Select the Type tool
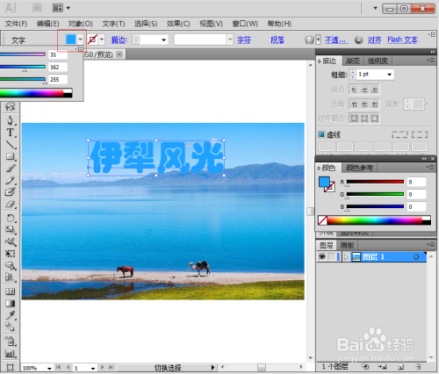Screen dimensions: 439x374 11,133
